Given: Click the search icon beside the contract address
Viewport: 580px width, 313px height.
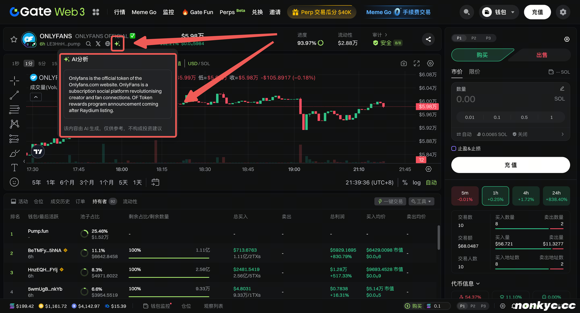Looking at the screenshot, I should (x=88, y=44).
